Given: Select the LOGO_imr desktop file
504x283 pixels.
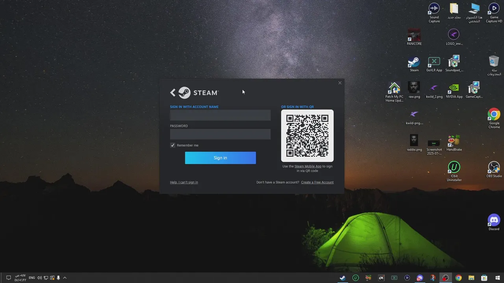Looking at the screenshot, I should pos(454,37).
